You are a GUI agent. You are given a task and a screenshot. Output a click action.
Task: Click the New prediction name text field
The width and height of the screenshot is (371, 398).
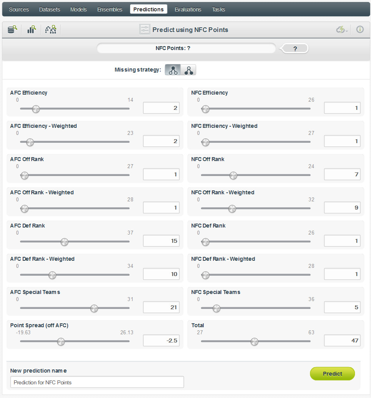point(97,382)
